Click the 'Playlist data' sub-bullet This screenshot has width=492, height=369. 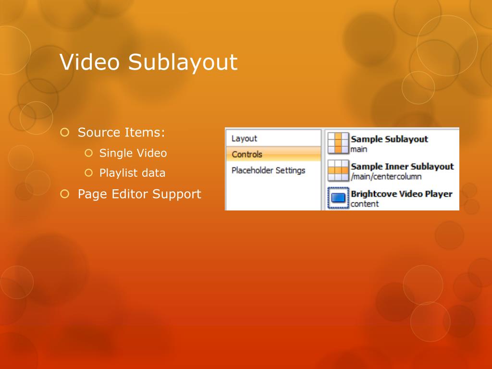(132, 173)
